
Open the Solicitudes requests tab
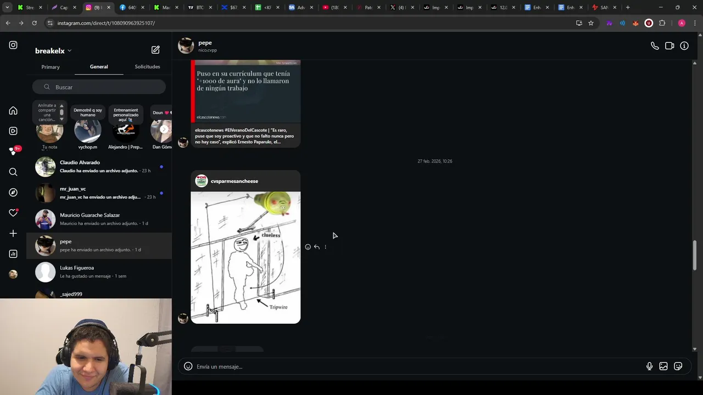[147, 67]
